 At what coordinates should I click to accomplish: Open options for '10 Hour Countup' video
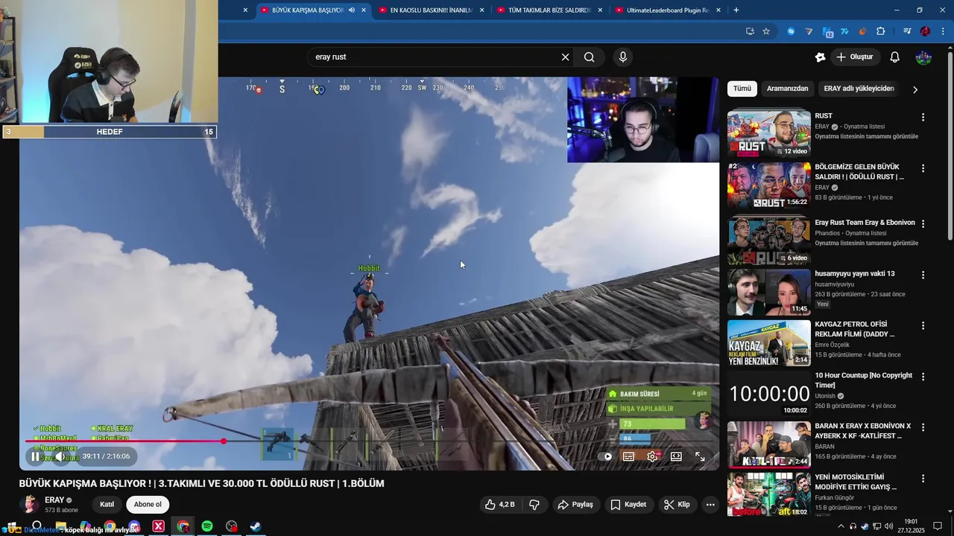click(923, 377)
